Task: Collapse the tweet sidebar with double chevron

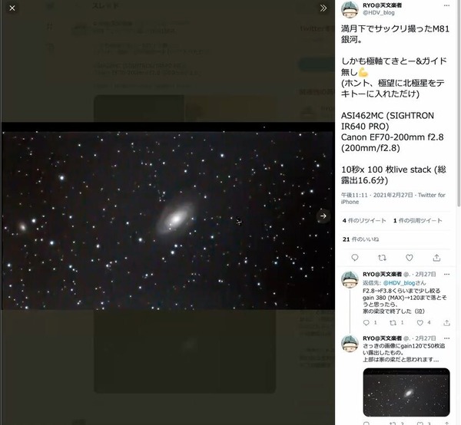Action: [323, 8]
